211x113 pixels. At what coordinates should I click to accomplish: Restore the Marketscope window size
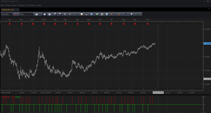pos(208,1)
